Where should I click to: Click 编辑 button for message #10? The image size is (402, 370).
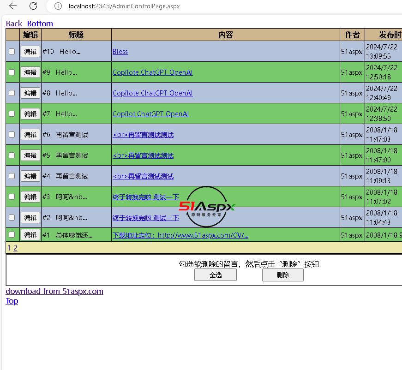pos(30,52)
